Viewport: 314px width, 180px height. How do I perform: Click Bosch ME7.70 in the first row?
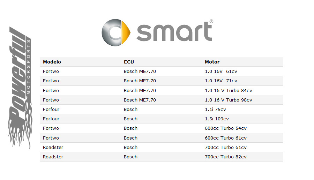(x=140, y=71)
